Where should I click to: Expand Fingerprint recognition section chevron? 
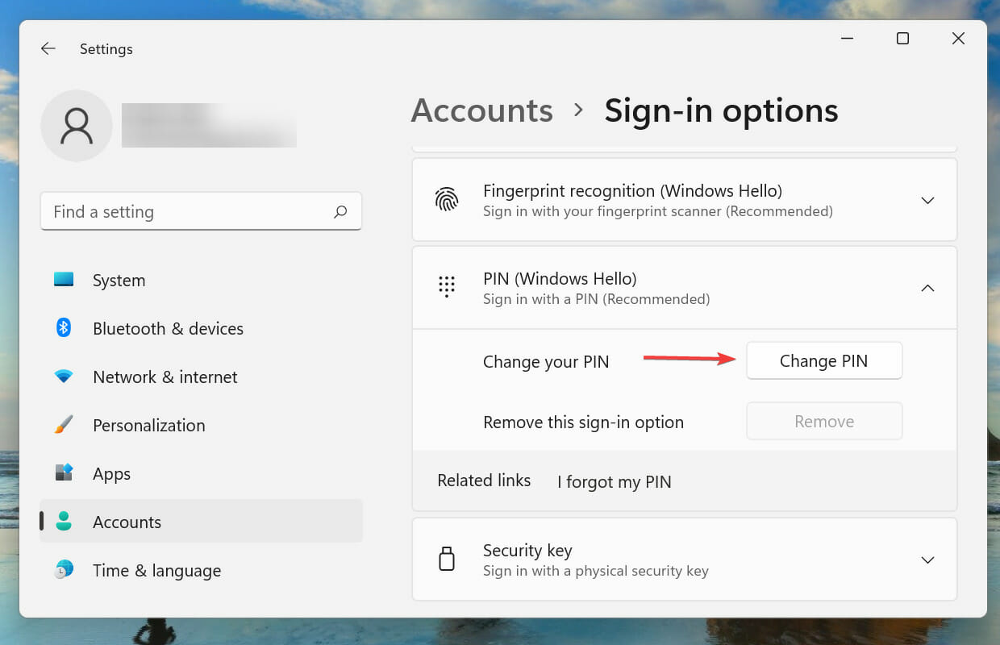click(927, 200)
